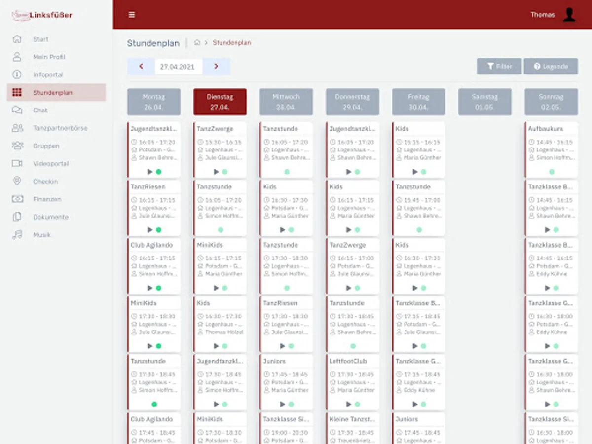Image resolution: width=592 pixels, height=444 pixels.
Task: Select the Donnerstag 29.04. day header
Action: point(352,102)
